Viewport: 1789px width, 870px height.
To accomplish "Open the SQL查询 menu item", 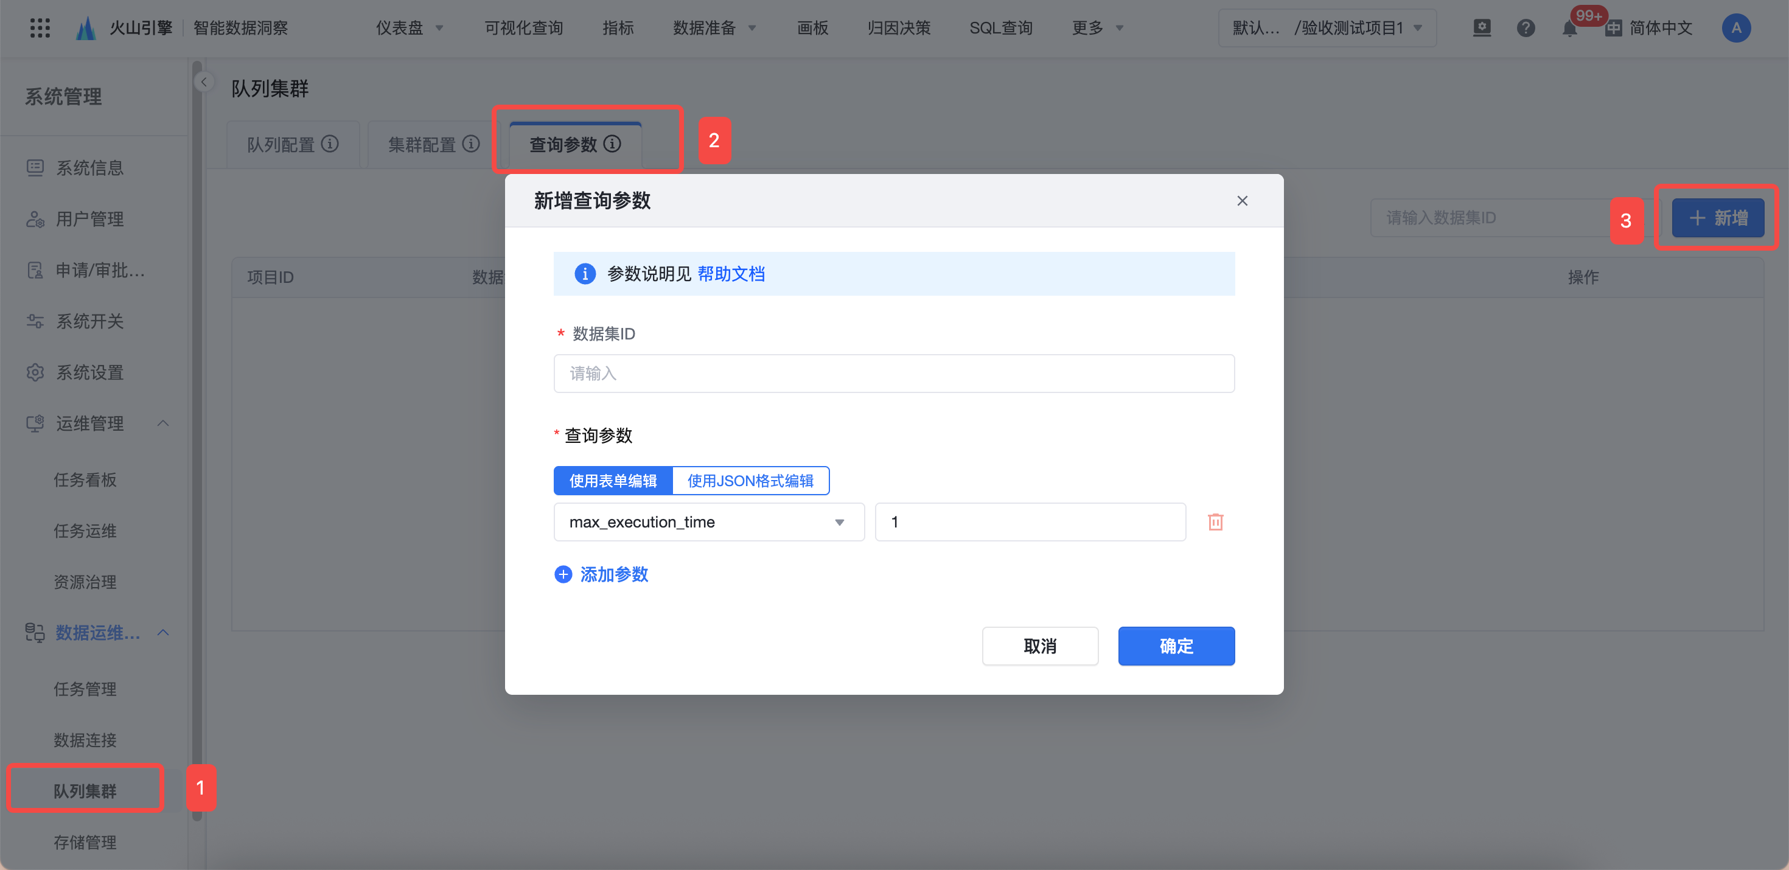I will coord(1001,28).
